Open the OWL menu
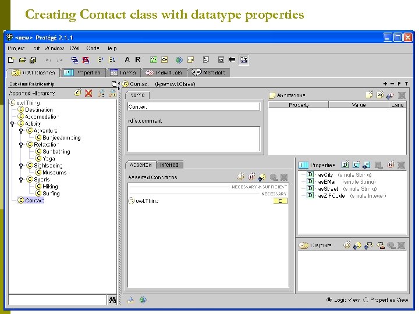Image resolution: width=419 pixels, height=314 pixels. [x=74, y=48]
